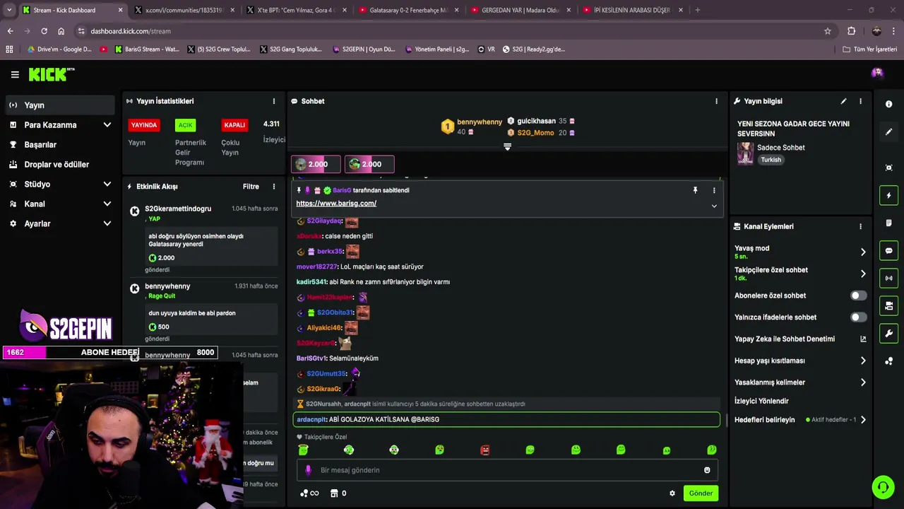Screen dimensions: 904x509
Task: Click the channel points dots icon in right rail
Action: (888, 361)
